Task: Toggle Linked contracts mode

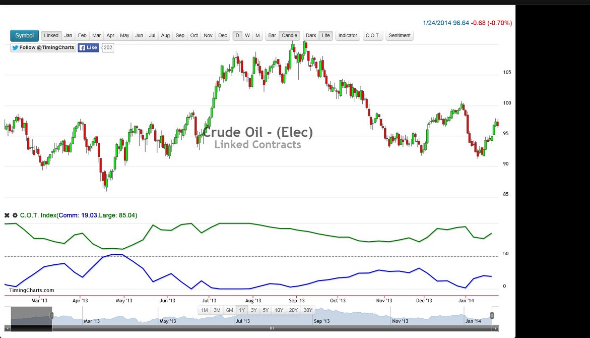Action: coord(51,35)
